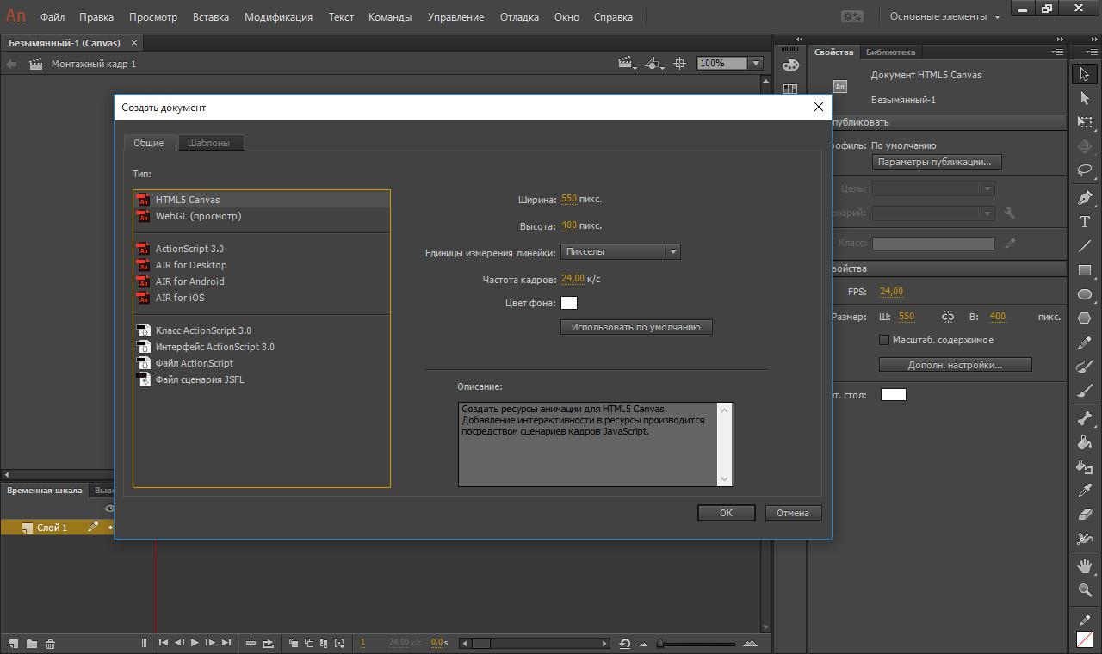Switch to the Библиотека tab
The image size is (1102, 654).
(890, 52)
